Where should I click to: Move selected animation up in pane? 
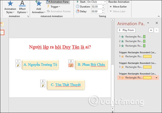151,30
